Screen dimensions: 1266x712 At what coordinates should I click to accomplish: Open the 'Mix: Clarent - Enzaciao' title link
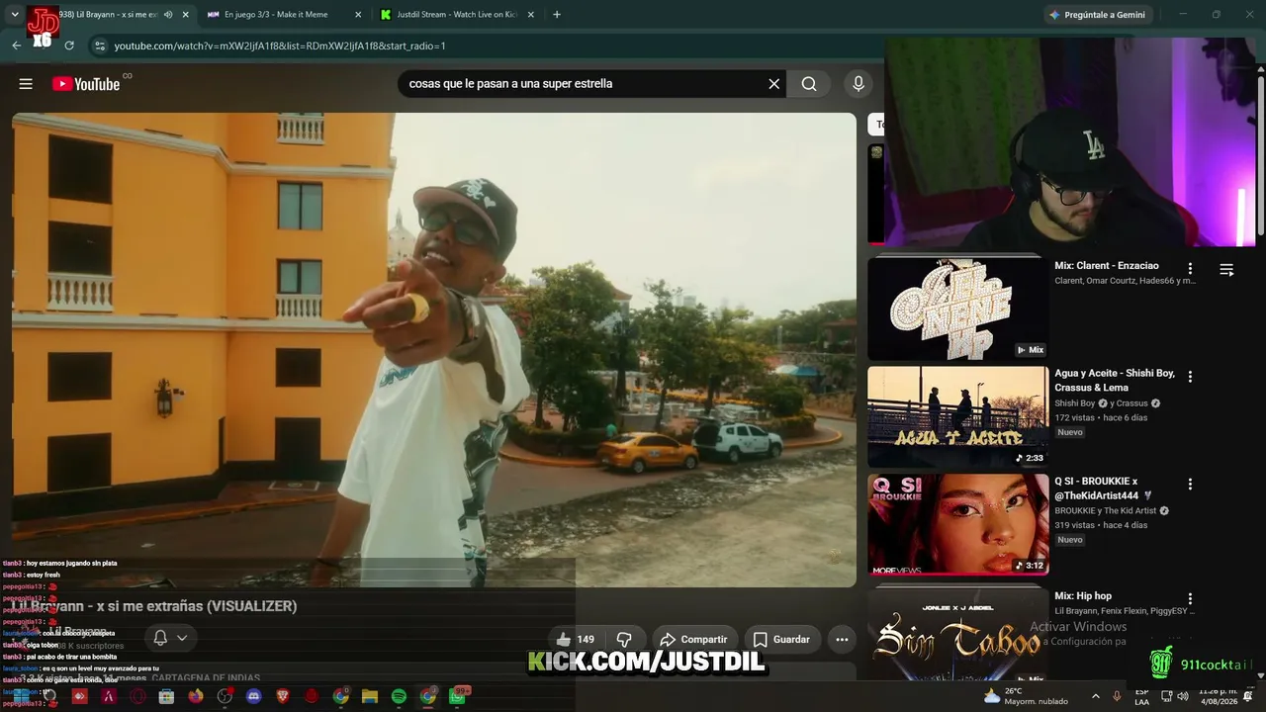coord(1107,266)
